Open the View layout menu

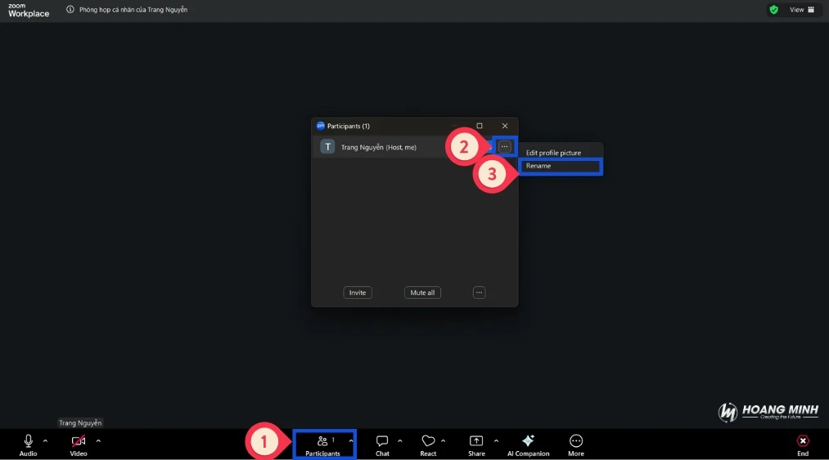pyautogui.click(x=801, y=10)
